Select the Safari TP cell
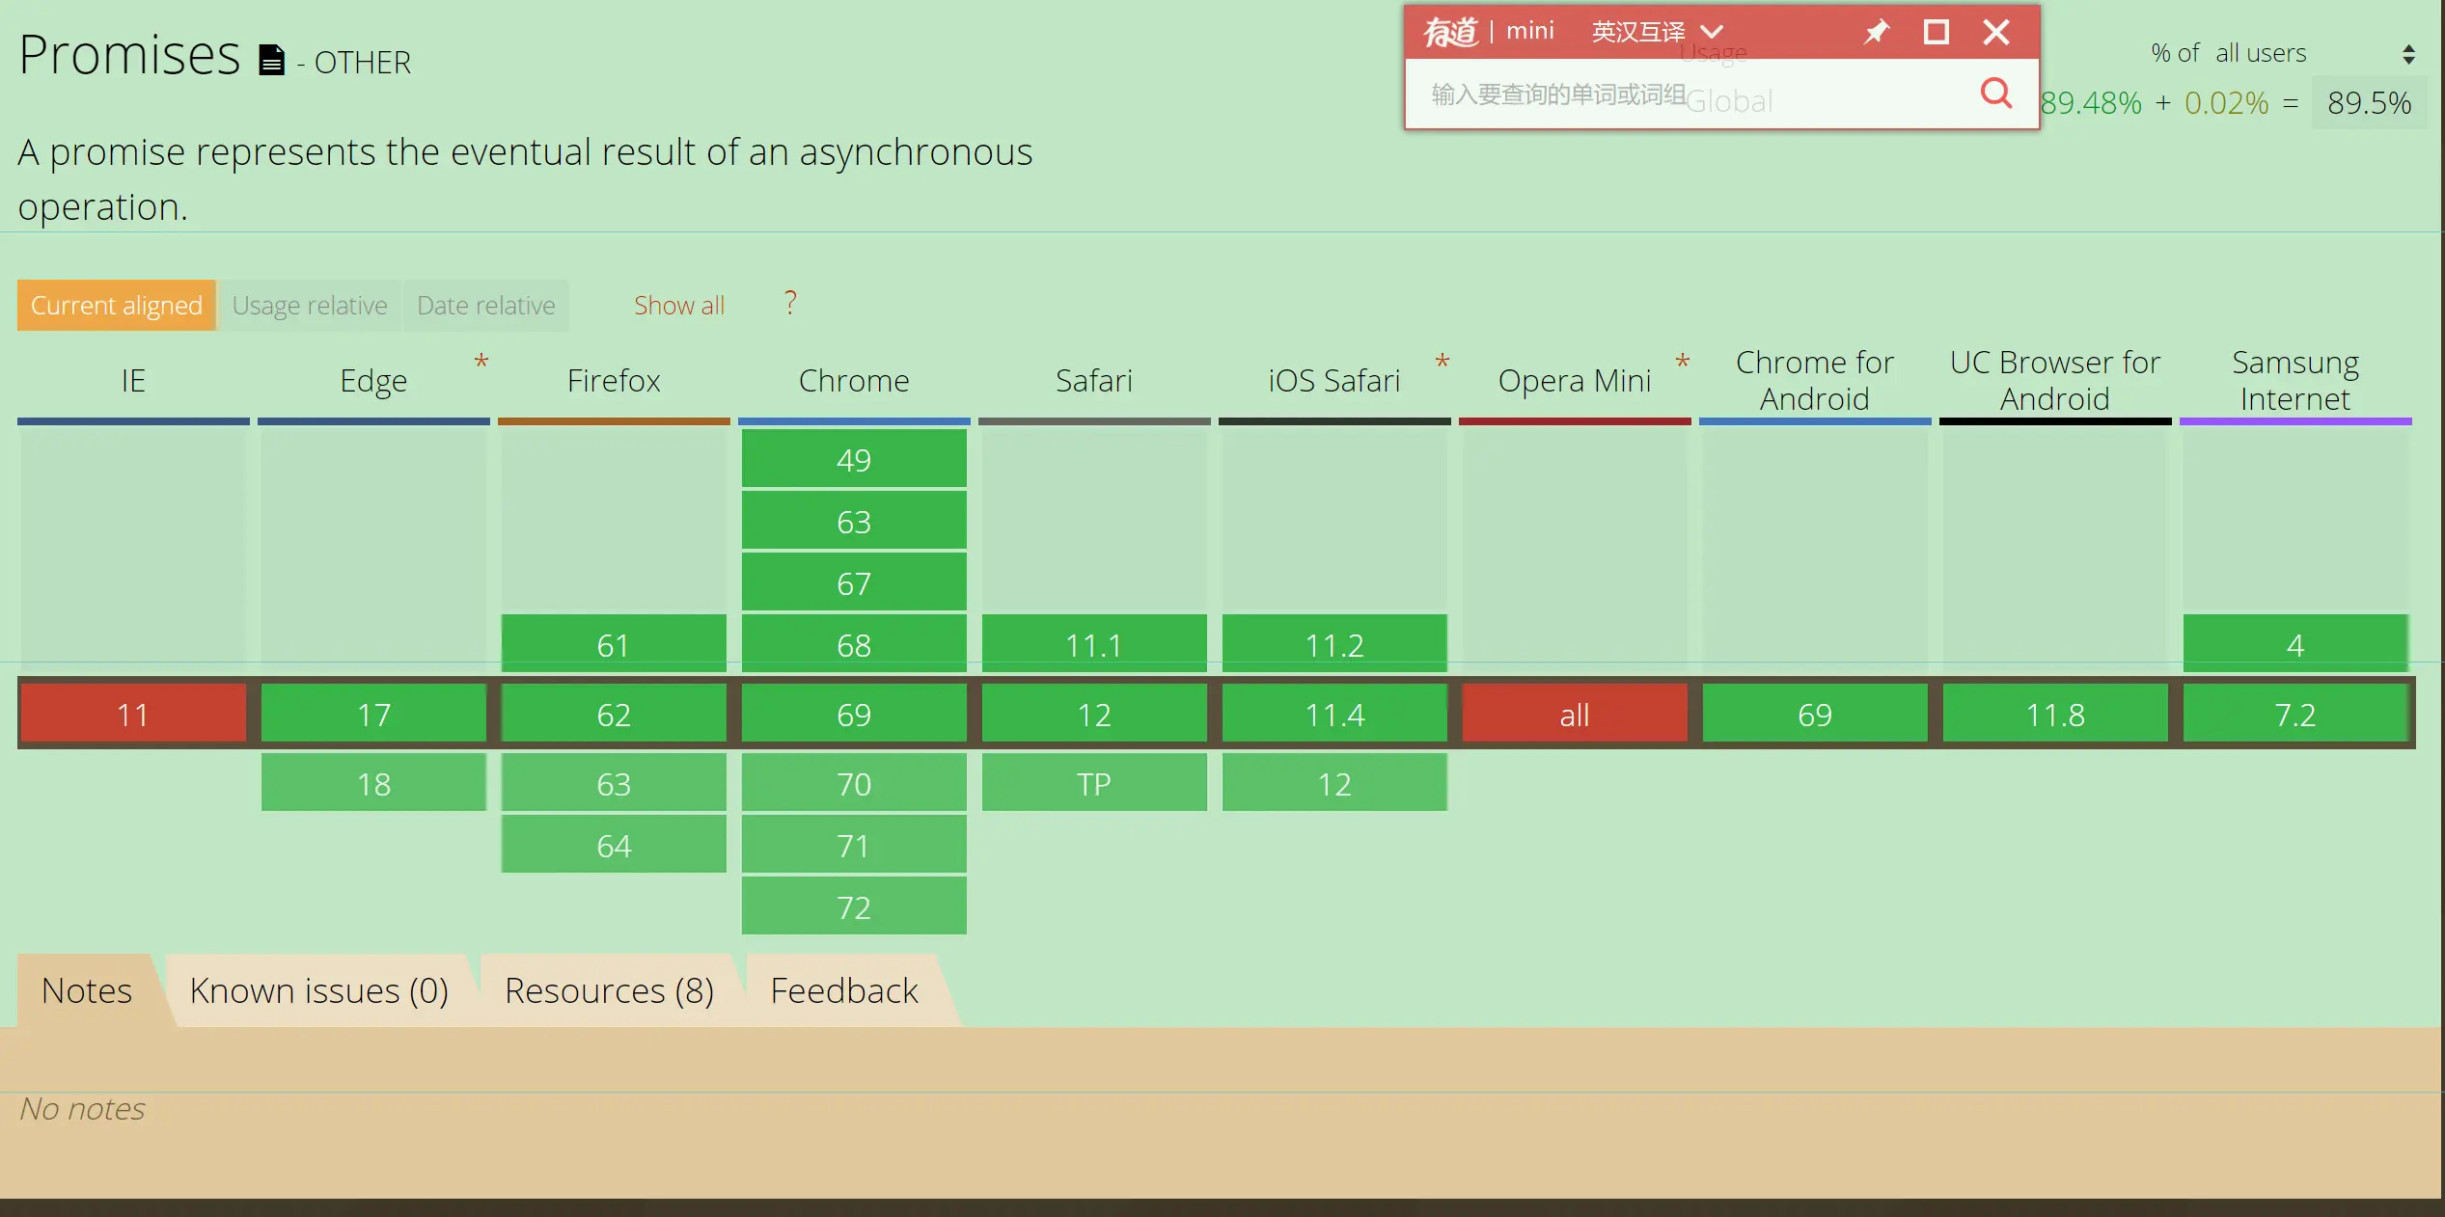 1094,783
